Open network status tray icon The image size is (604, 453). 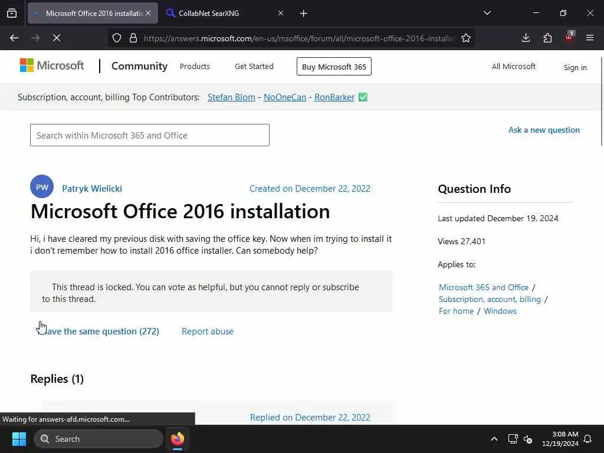click(x=513, y=439)
